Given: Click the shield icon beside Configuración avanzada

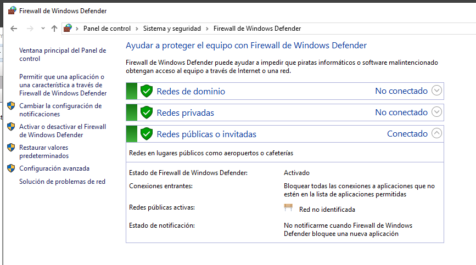Looking at the screenshot, I should tap(11, 168).
